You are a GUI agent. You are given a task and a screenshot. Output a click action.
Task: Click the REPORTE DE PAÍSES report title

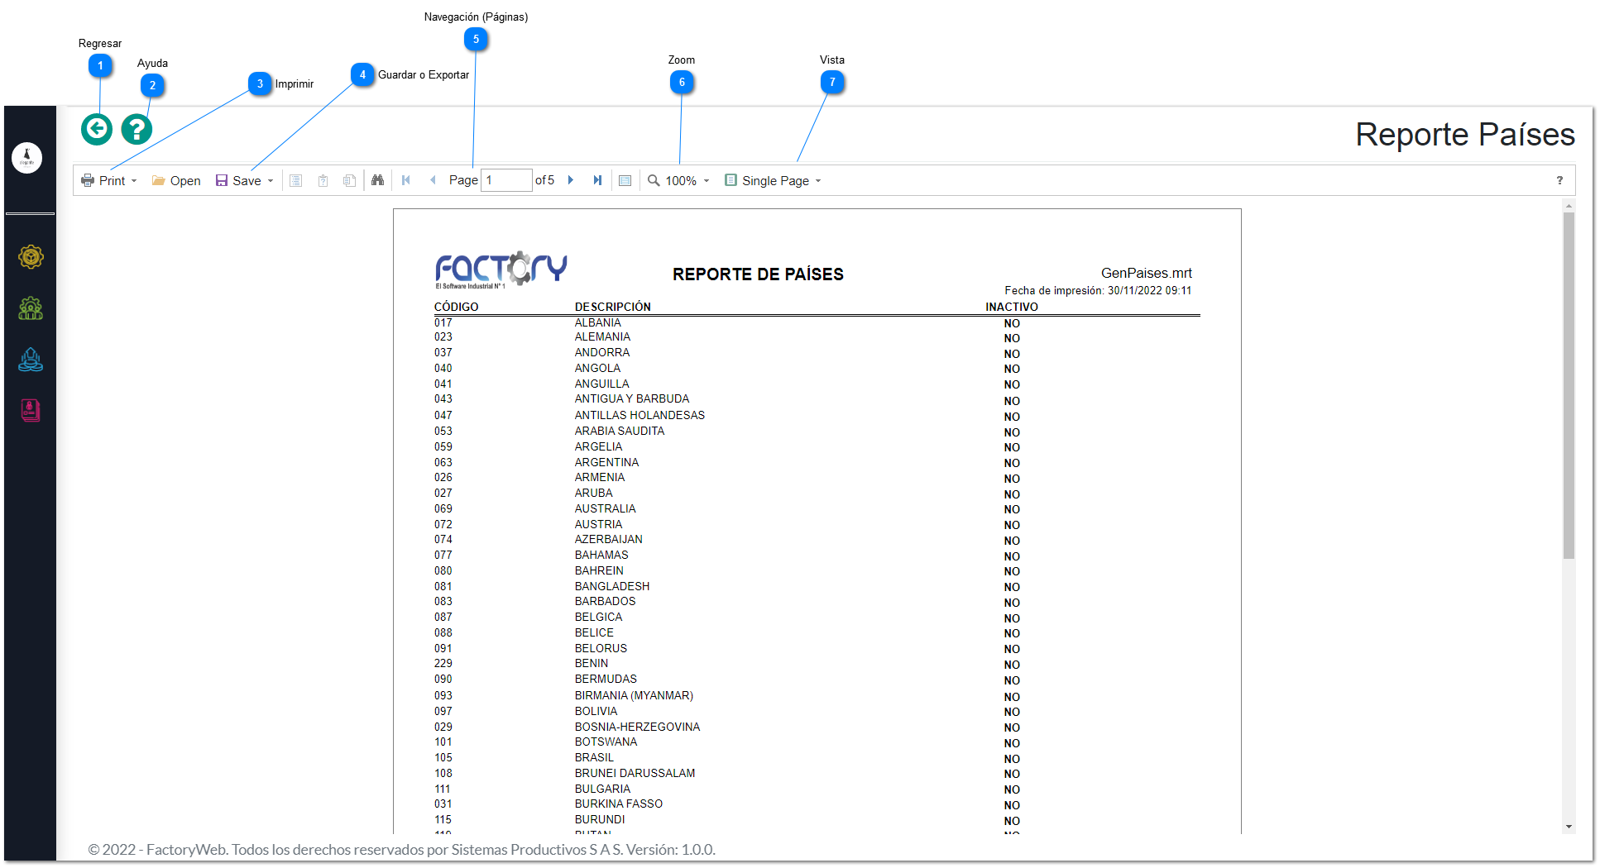pos(758,274)
